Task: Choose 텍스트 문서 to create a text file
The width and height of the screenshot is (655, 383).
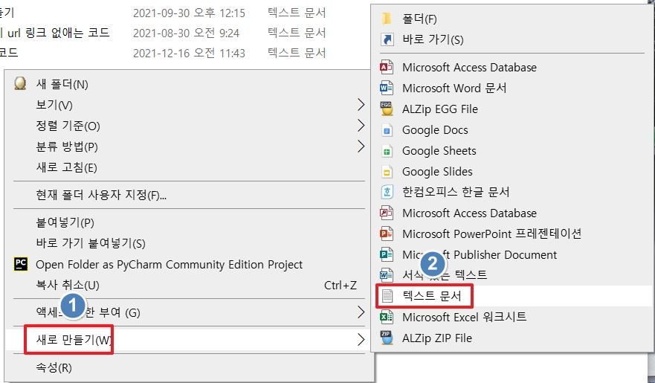Action: pyautogui.click(x=432, y=296)
